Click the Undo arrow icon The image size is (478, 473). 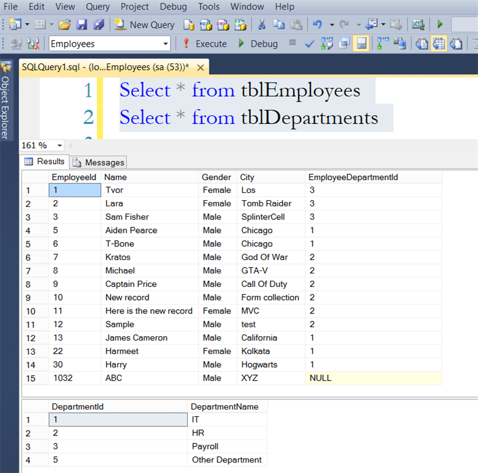(317, 25)
